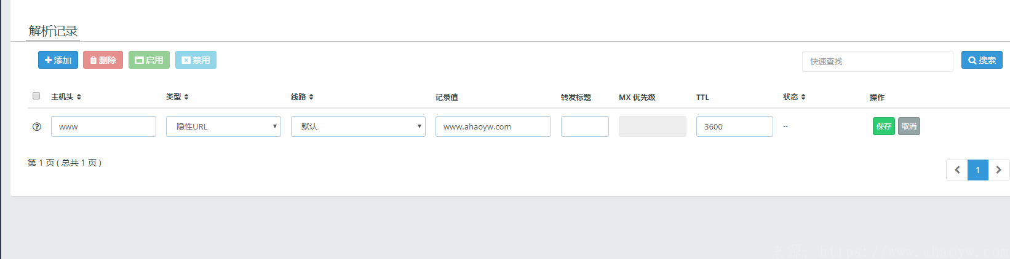
Task: Click the green 启用 (enable) button
Action: (149, 60)
